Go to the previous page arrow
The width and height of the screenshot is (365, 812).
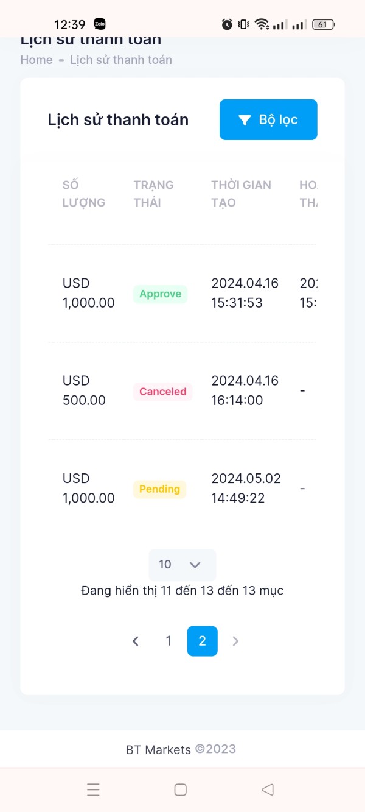pyautogui.click(x=136, y=641)
